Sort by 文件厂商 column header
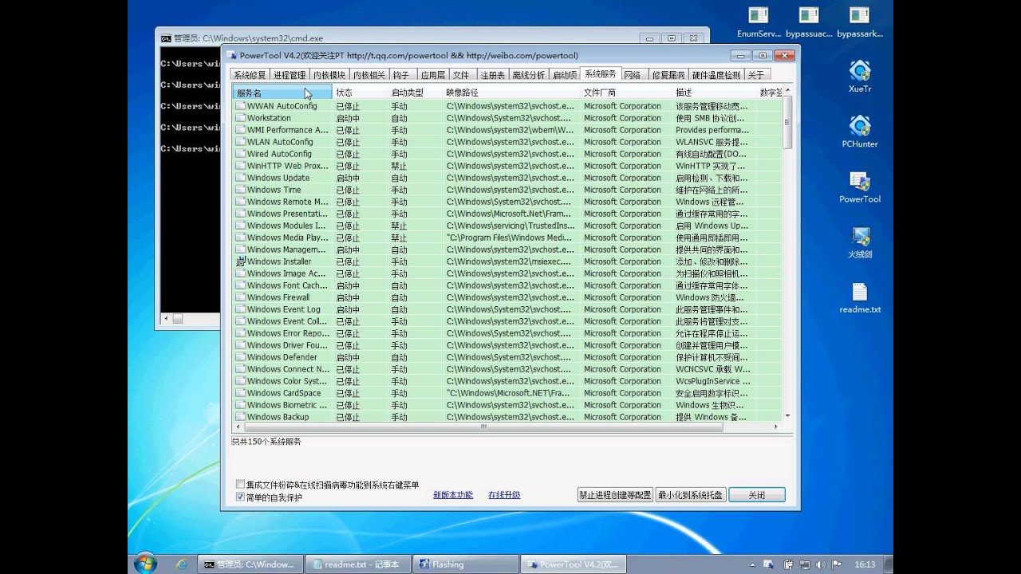Screen dimensions: 1021x574 pyautogui.click(x=626, y=92)
